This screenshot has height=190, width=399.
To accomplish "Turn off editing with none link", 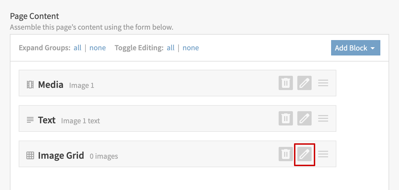I will [191, 48].
